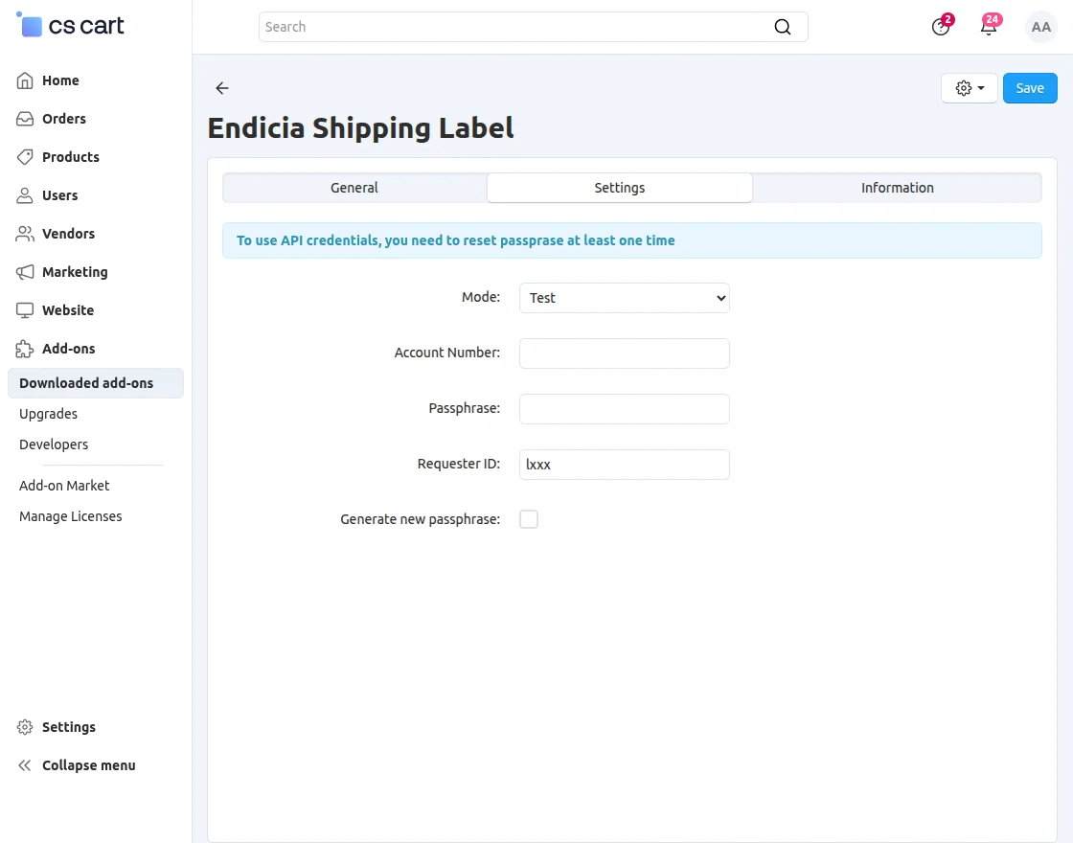Open the notifications bell icon
Viewport: 1073px width, 843px height.
click(x=989, y=27)
